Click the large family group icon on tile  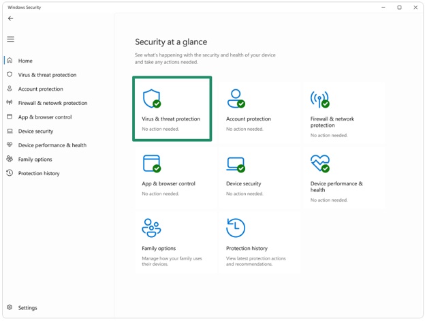[151, 228]
